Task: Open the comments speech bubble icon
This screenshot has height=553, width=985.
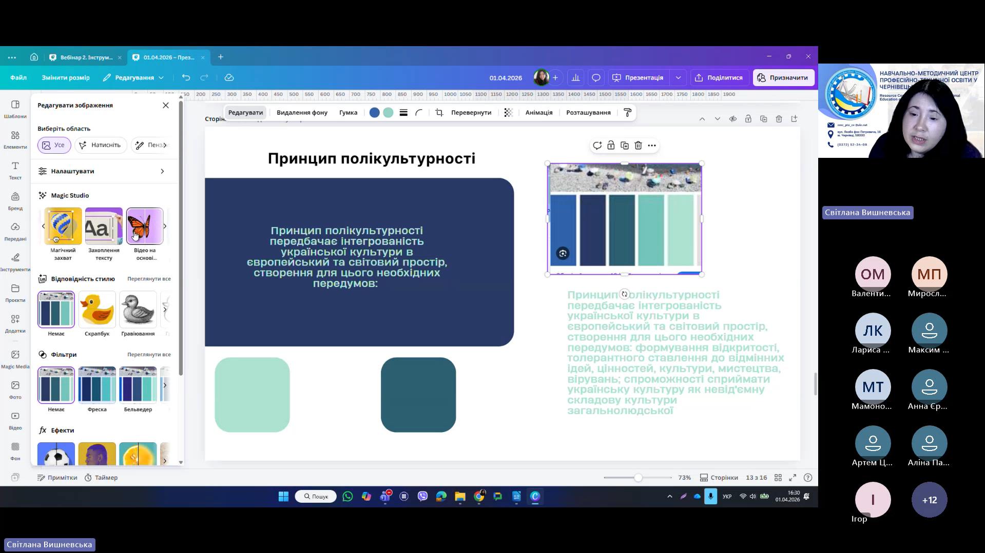Action: 596,78
